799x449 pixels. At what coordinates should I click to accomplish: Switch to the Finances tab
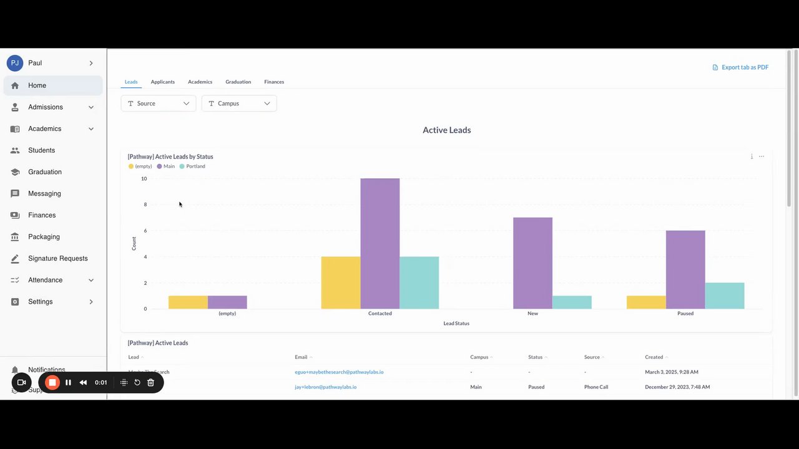click(274, 82)
